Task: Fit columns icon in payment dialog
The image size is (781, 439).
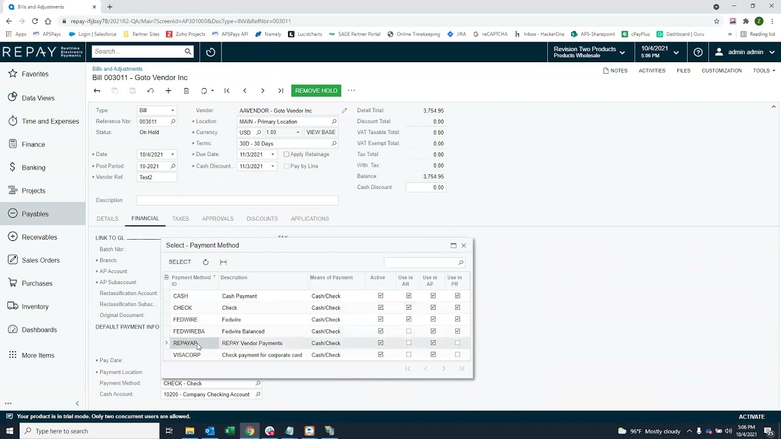Action: click(223, 262)
